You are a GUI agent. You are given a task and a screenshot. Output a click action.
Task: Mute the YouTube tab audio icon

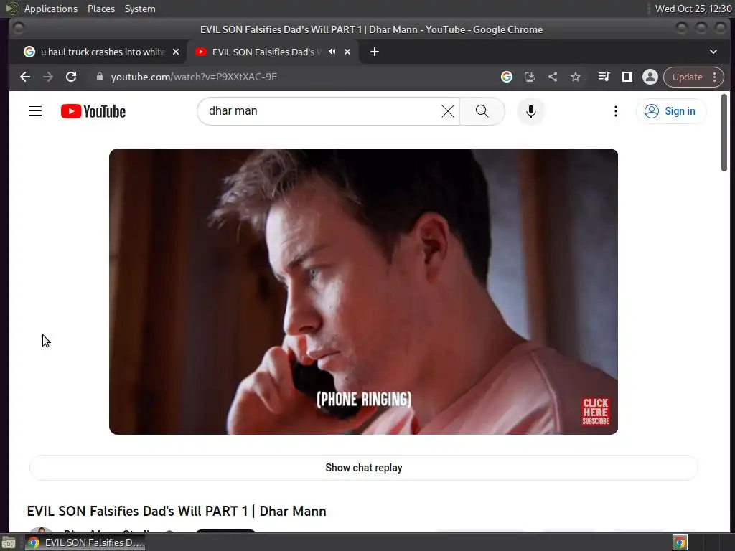point(332,52)
